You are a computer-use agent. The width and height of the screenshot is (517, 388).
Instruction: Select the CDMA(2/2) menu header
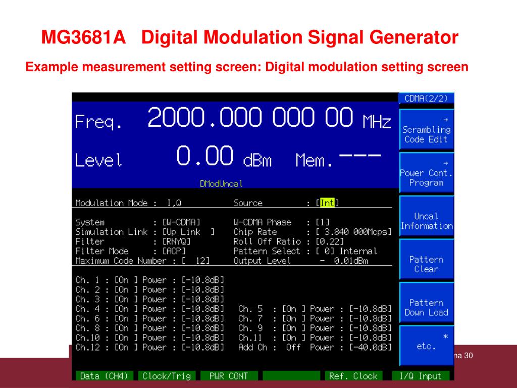(x=426, y=99)
